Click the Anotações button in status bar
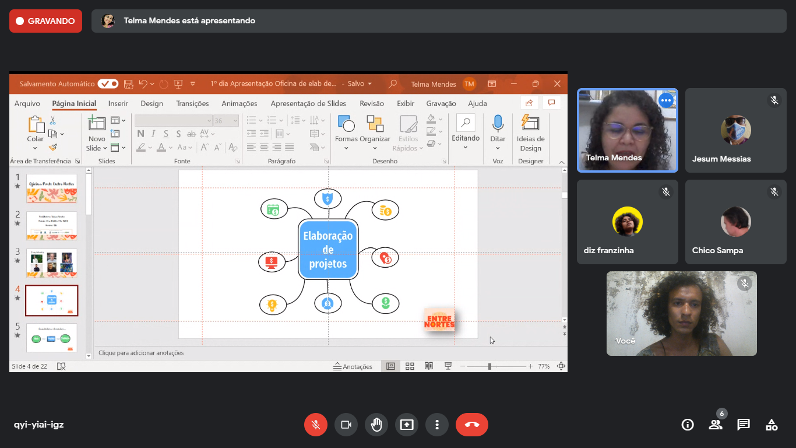The height and width of the screenshot is (448, 796). pos(353,366)
